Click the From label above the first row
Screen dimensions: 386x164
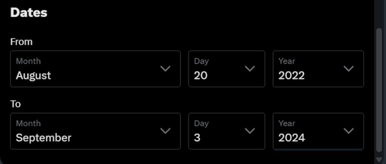21,42
